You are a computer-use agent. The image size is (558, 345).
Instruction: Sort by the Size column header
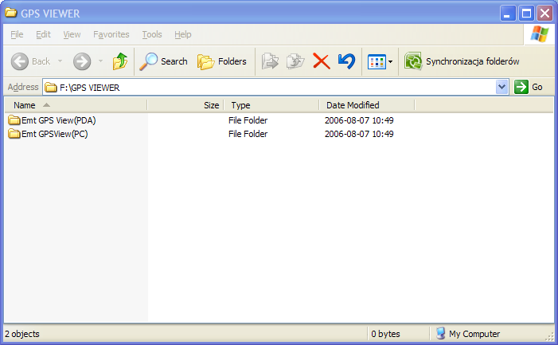pos(185,105)
